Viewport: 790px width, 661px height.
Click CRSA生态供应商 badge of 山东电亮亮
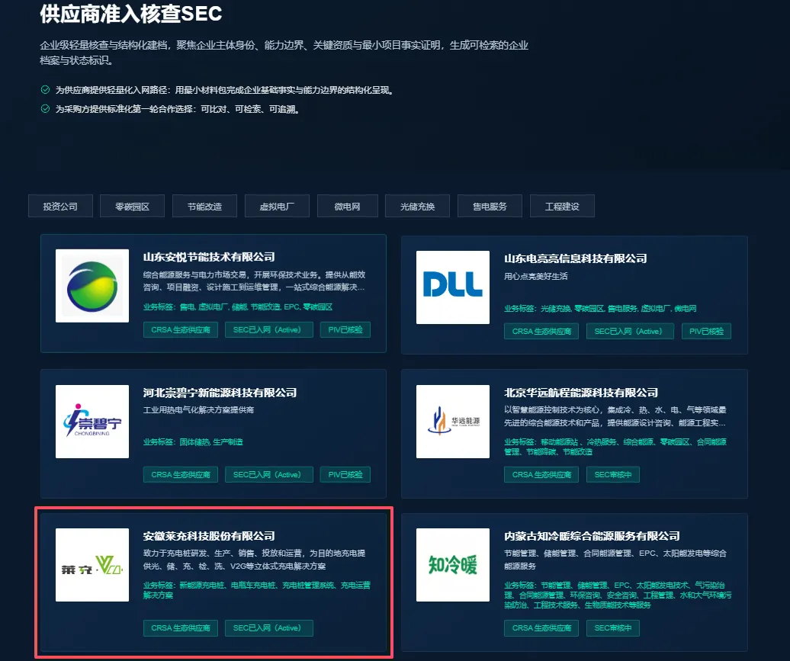tap(541, 331)
